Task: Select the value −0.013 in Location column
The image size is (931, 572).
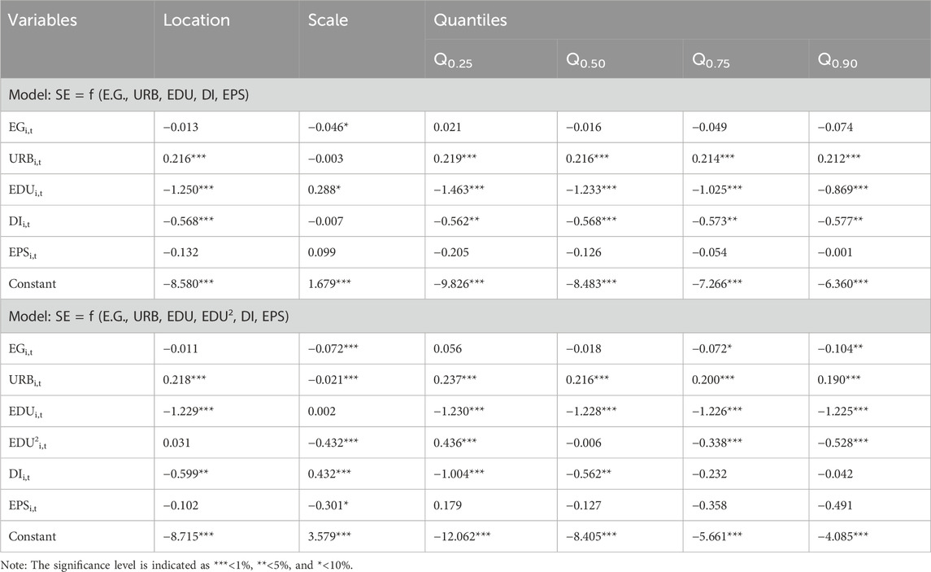Action: 181,127
